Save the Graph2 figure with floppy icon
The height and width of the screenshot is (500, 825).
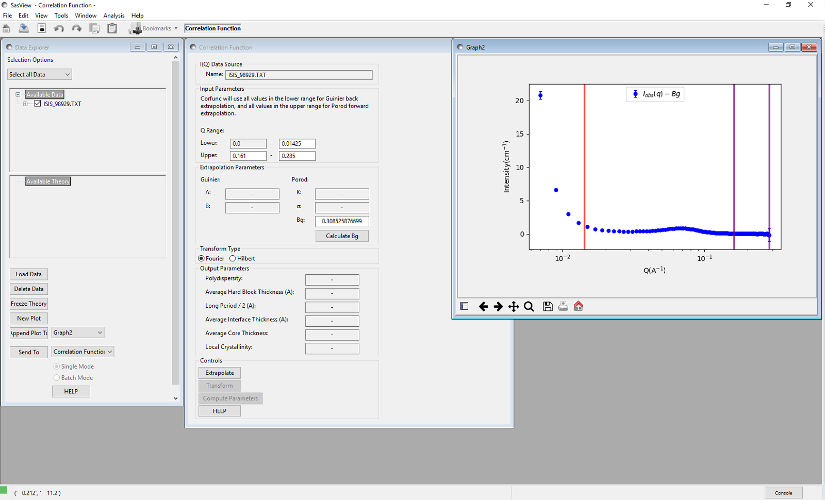[548, 307]
